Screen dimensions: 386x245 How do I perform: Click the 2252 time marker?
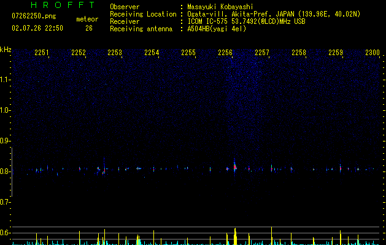click(x=79, y=53)
